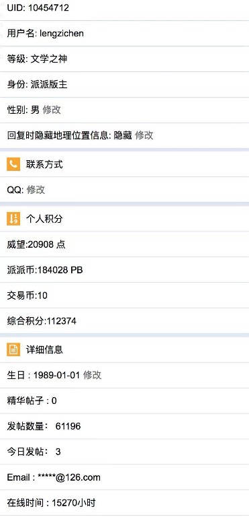Click 修改 next to 回复时隐藏地理位置信息
Viewport: 249px width, 517px height.
144,135
